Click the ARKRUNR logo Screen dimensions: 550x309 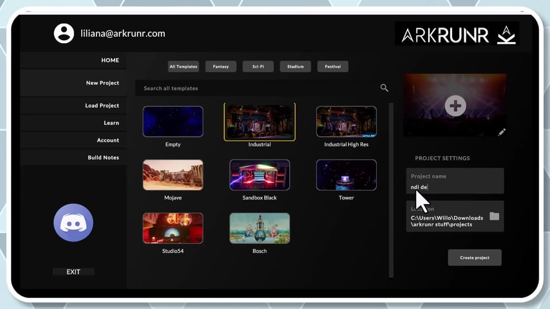(x=457, y=34)
